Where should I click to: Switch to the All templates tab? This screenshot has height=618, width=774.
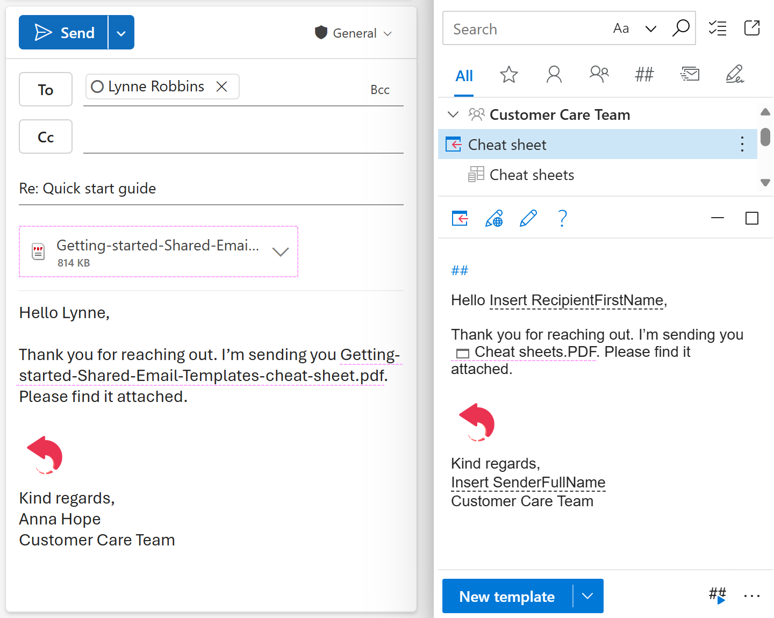(x=464, y=76)
